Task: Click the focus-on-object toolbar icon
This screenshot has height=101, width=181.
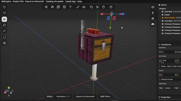Action: [x=97, y=7]
